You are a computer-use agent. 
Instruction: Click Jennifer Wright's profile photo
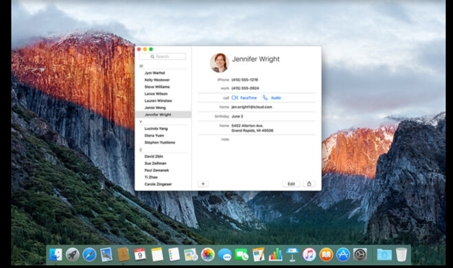click(219, 63)
